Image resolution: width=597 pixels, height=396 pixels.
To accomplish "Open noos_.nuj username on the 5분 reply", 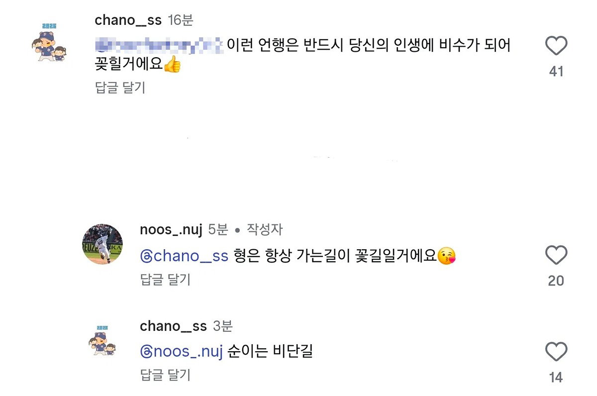I will pyautogui.click(x=171, y=230).
